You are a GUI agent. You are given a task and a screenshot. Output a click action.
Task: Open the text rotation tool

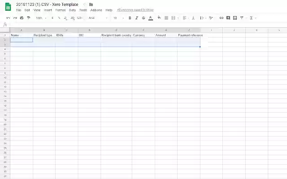click(211, 18)
